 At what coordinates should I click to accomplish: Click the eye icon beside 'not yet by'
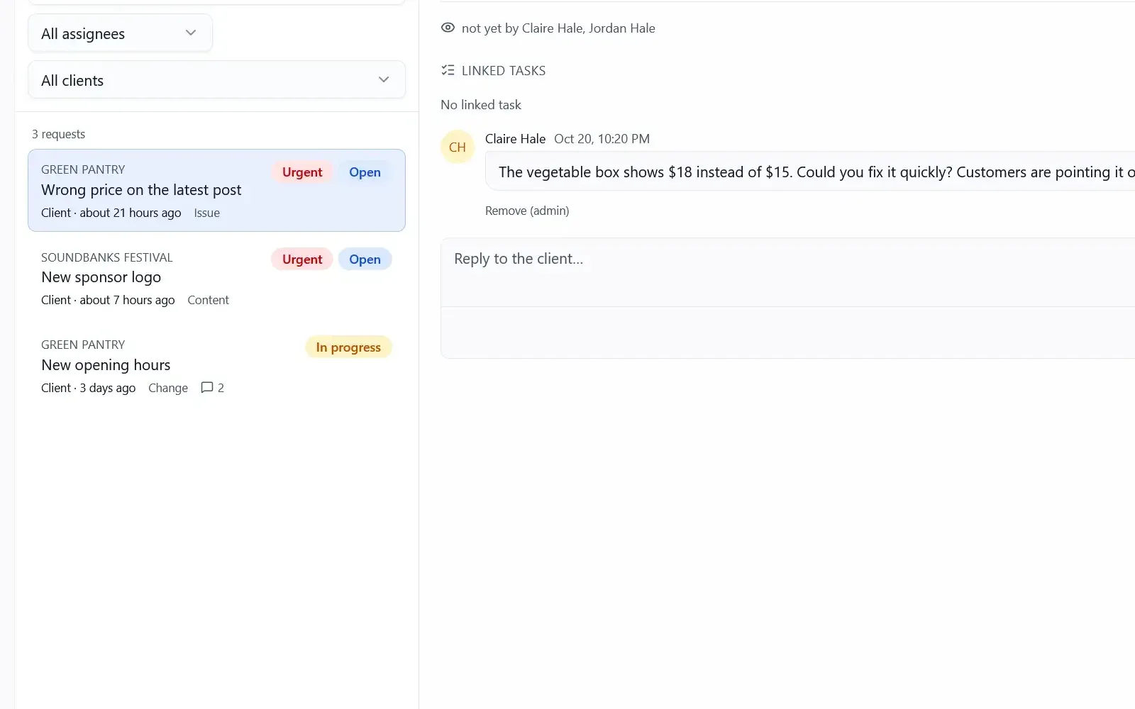(448, 28)
